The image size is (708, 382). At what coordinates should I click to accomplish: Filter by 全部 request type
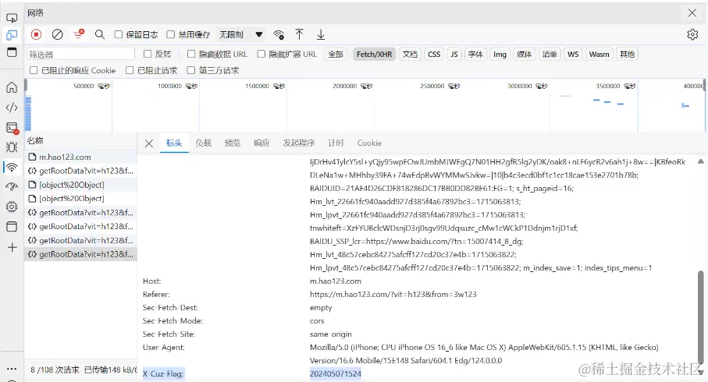click(336, 54)
